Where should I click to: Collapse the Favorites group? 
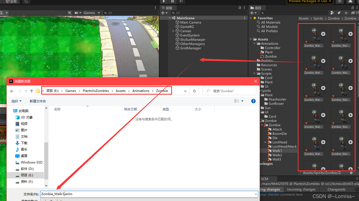(x=251, y=18)
